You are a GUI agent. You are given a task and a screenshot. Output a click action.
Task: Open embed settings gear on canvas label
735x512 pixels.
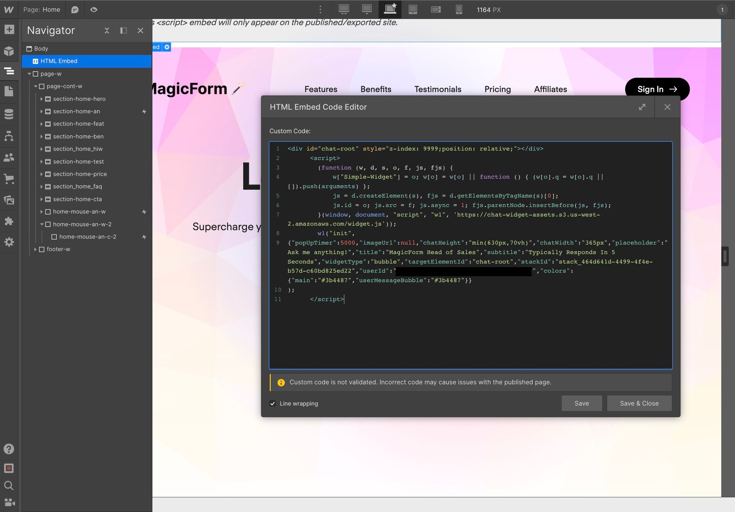(167, 47)
